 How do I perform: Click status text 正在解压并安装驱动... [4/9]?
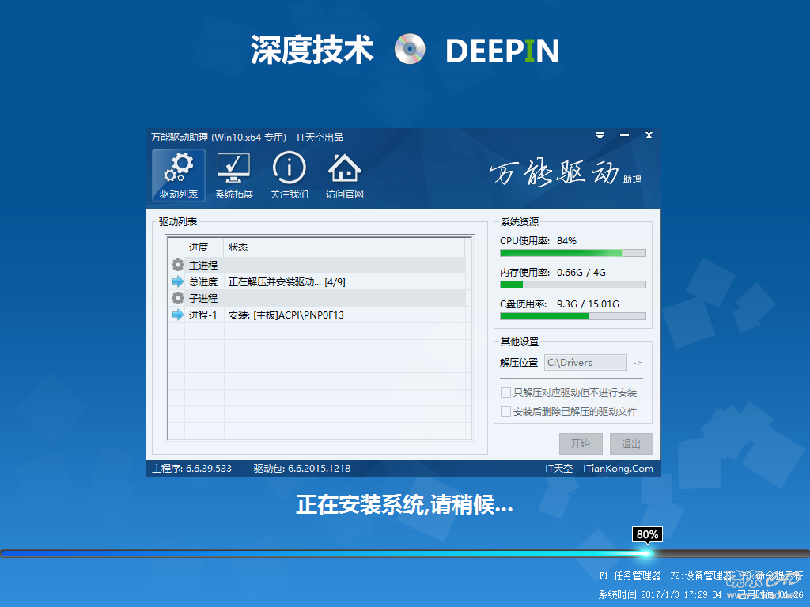287,282
